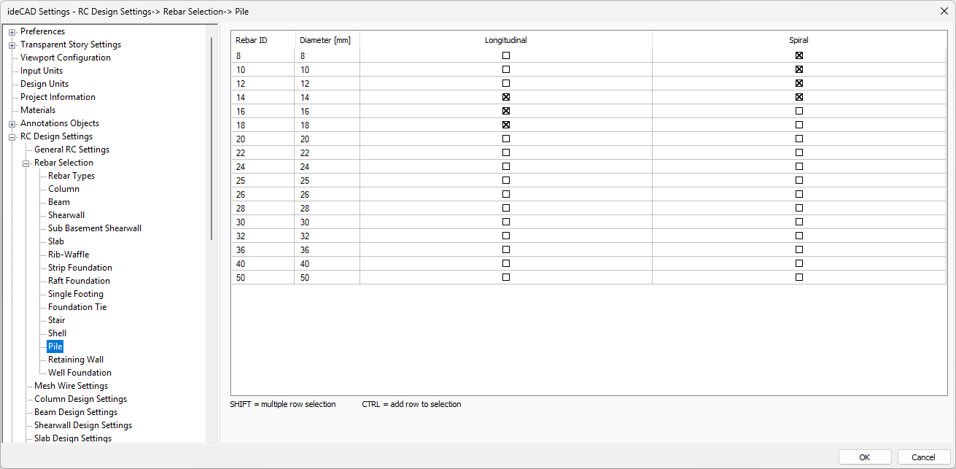Click the tree panel vertical scrollbar
This screenshot has width=956, height=469.
[212, 139]
